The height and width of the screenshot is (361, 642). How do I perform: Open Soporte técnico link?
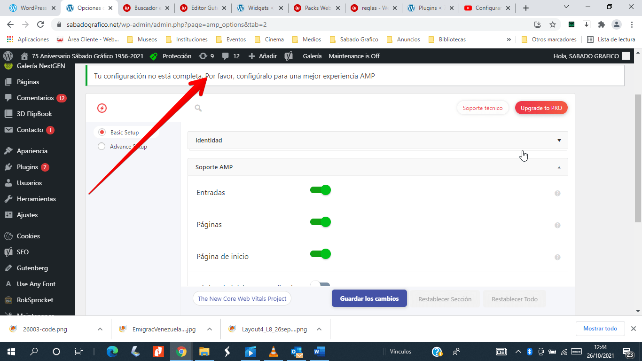coord(483,108)
